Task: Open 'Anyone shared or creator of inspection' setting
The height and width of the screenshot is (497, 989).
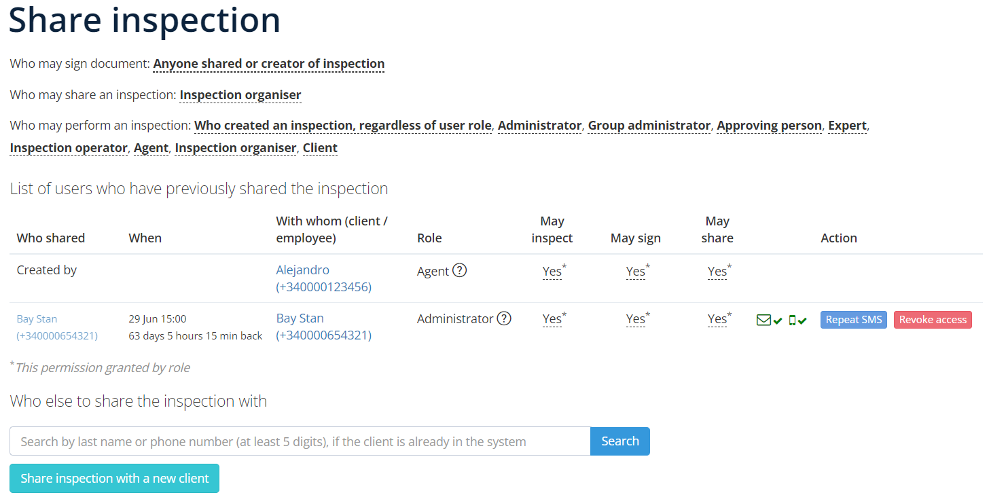Action: point(269,64)
